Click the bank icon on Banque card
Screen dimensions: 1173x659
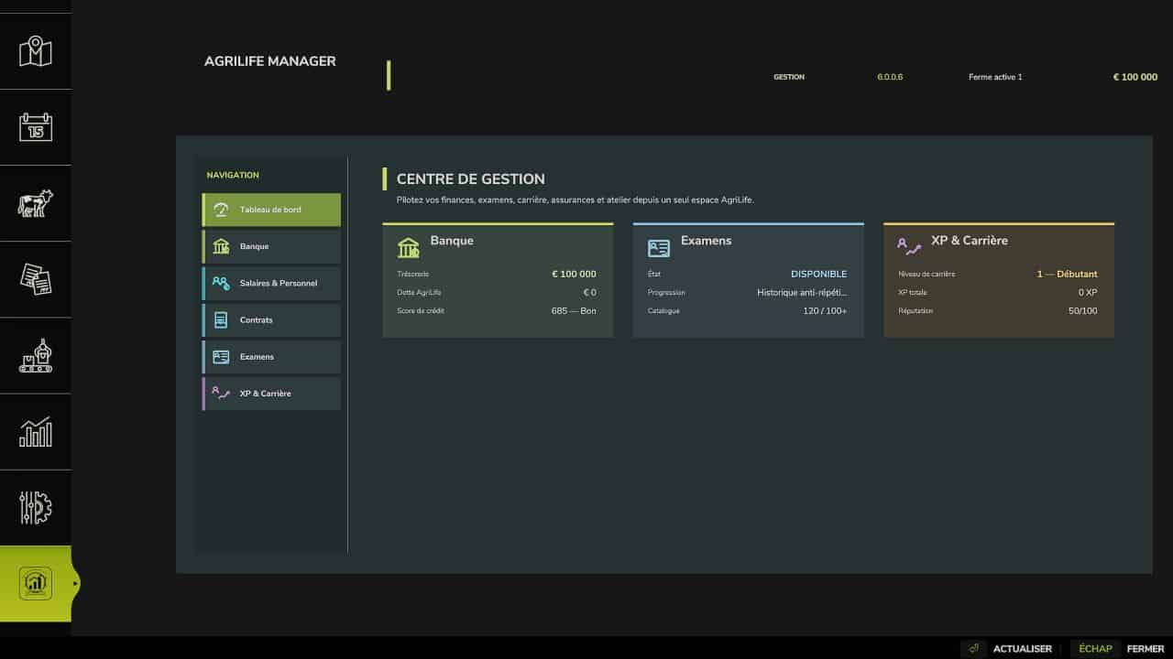409,247
